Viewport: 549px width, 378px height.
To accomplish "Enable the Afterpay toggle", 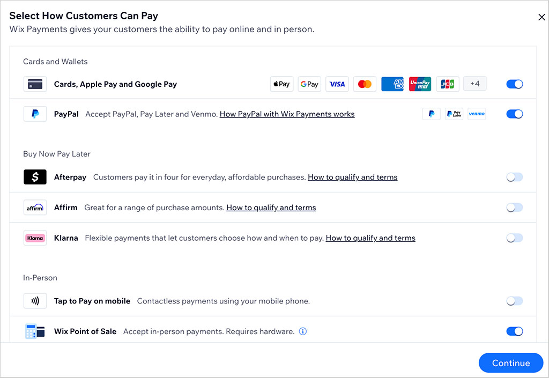I will [515, 177].
